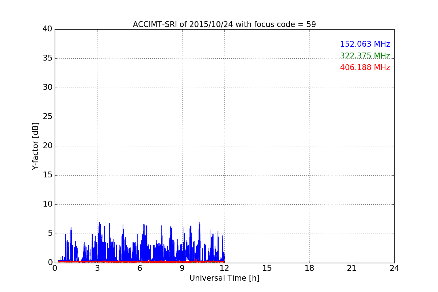The width and height of the screenshot is (438, 292).
Task: Click the y-axis tick label 15
Action: [x=47, y=175]
